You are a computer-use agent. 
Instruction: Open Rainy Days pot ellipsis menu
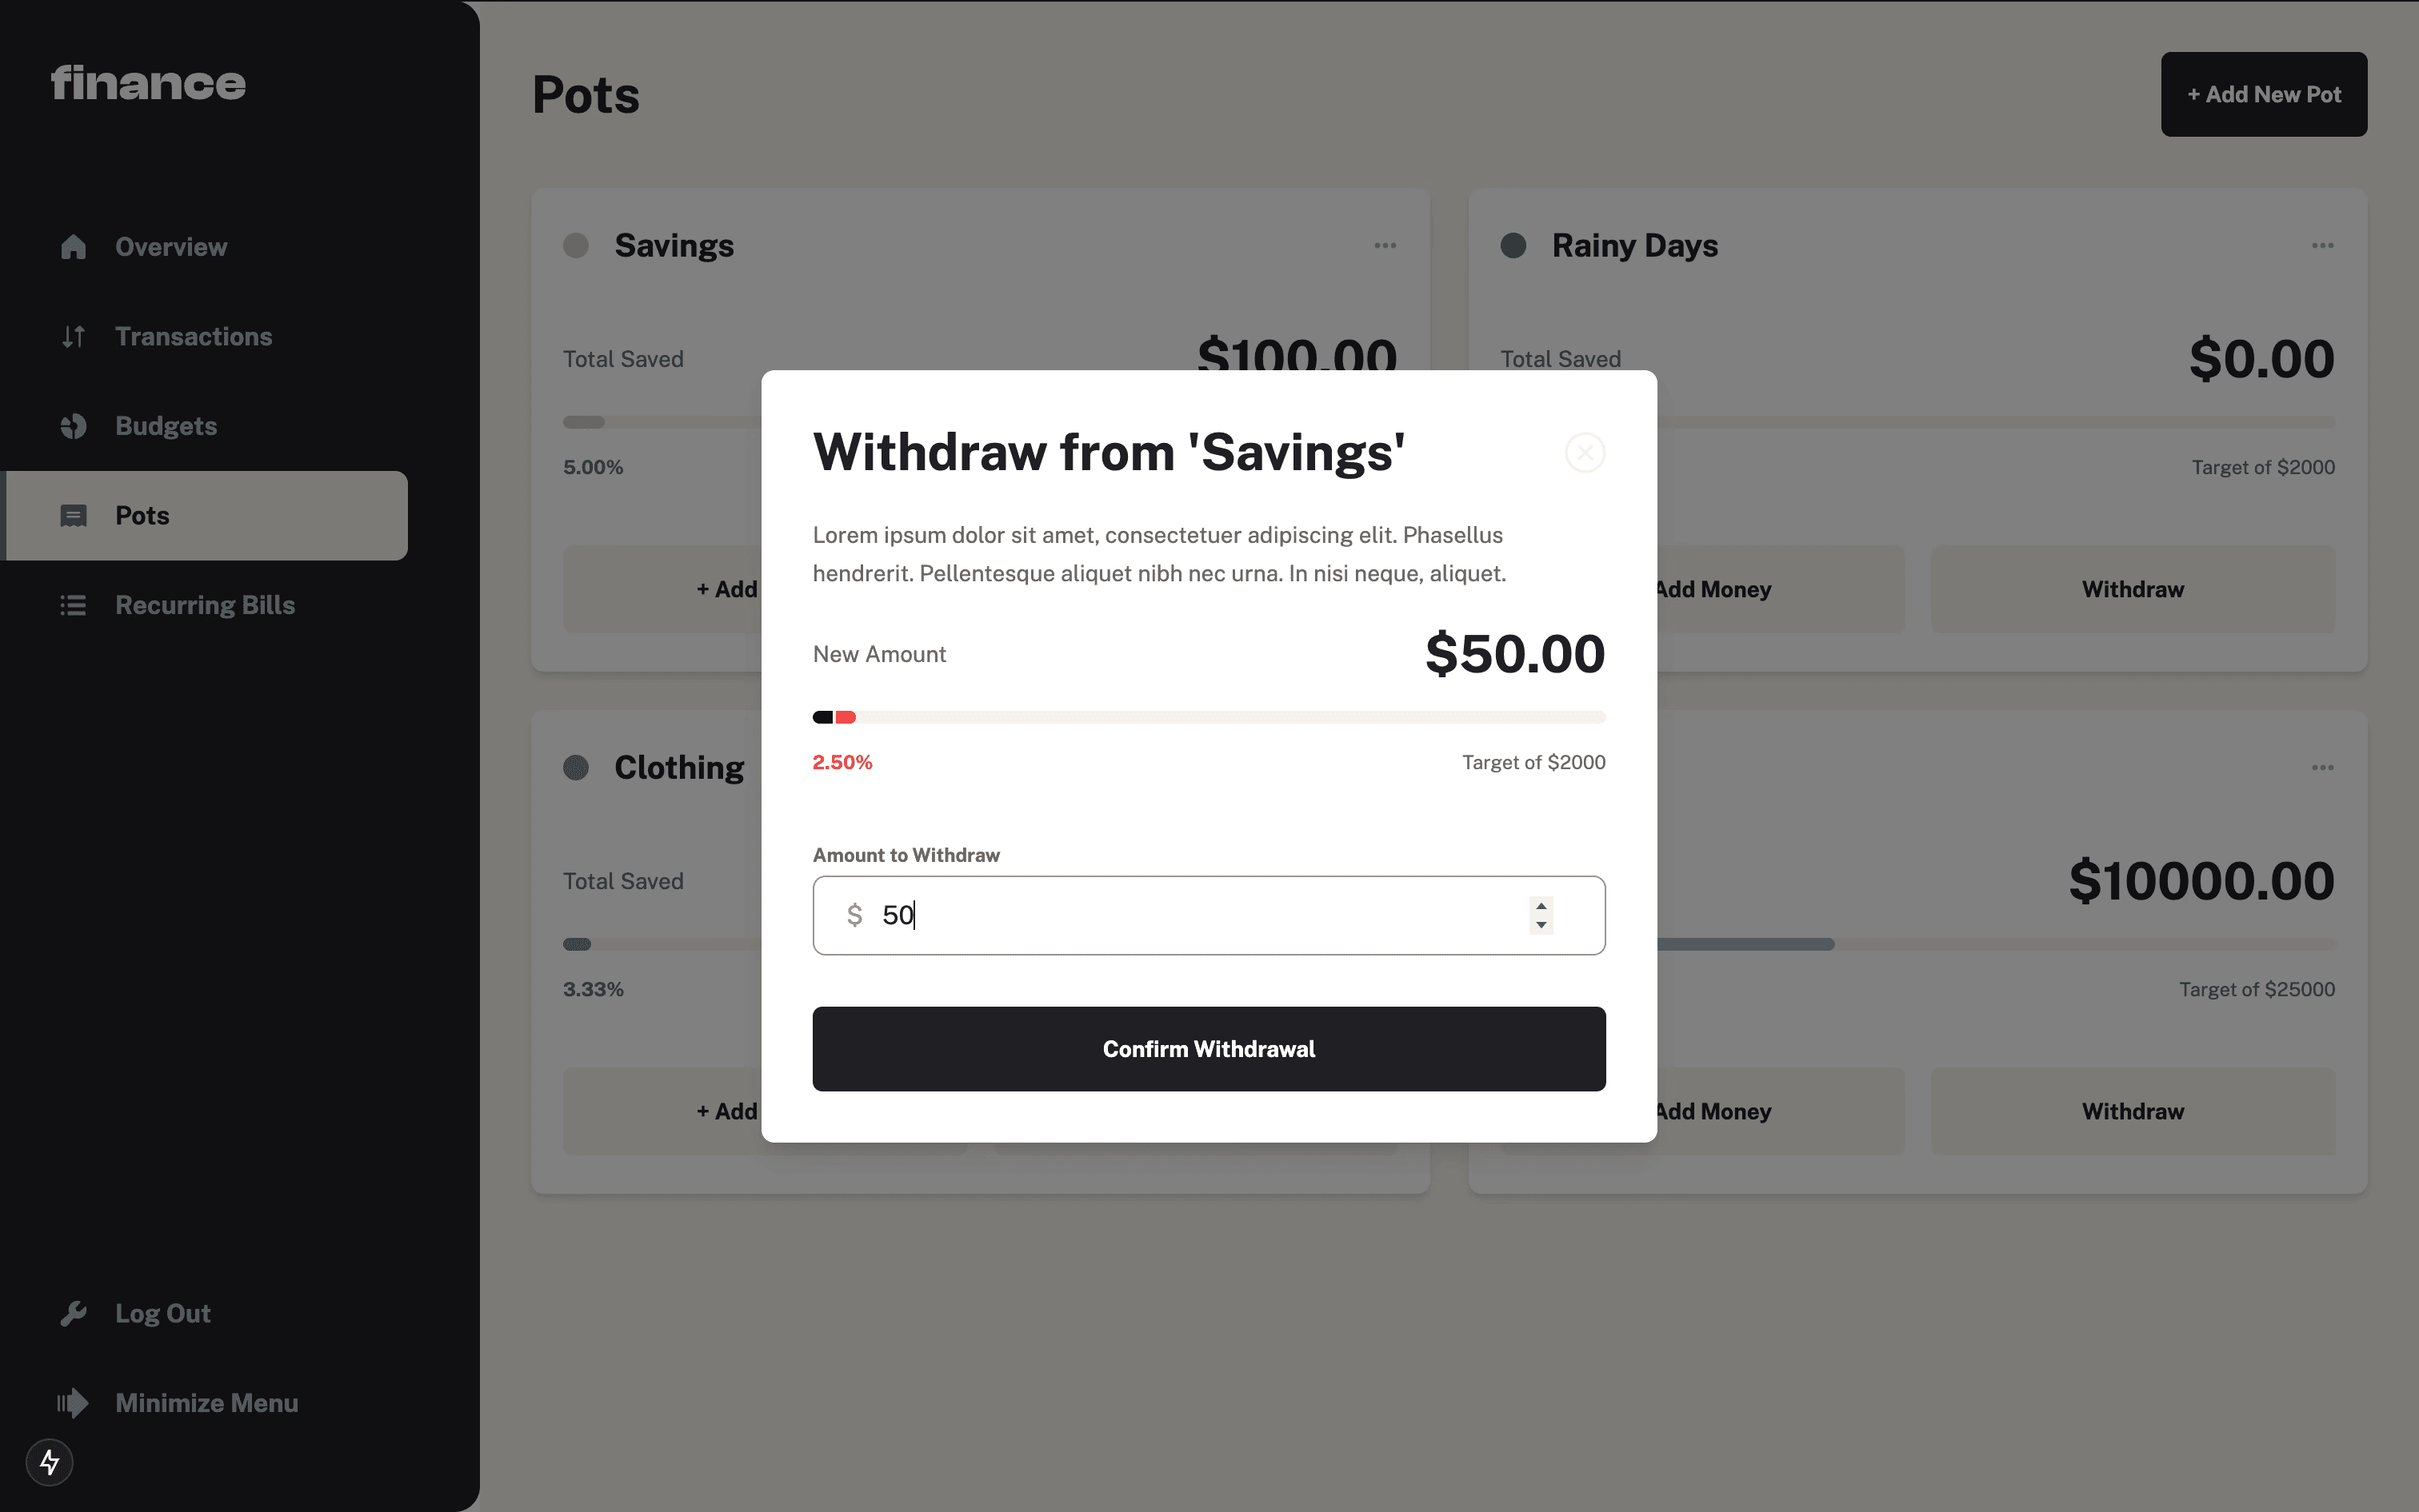[x=2322, y=246]
